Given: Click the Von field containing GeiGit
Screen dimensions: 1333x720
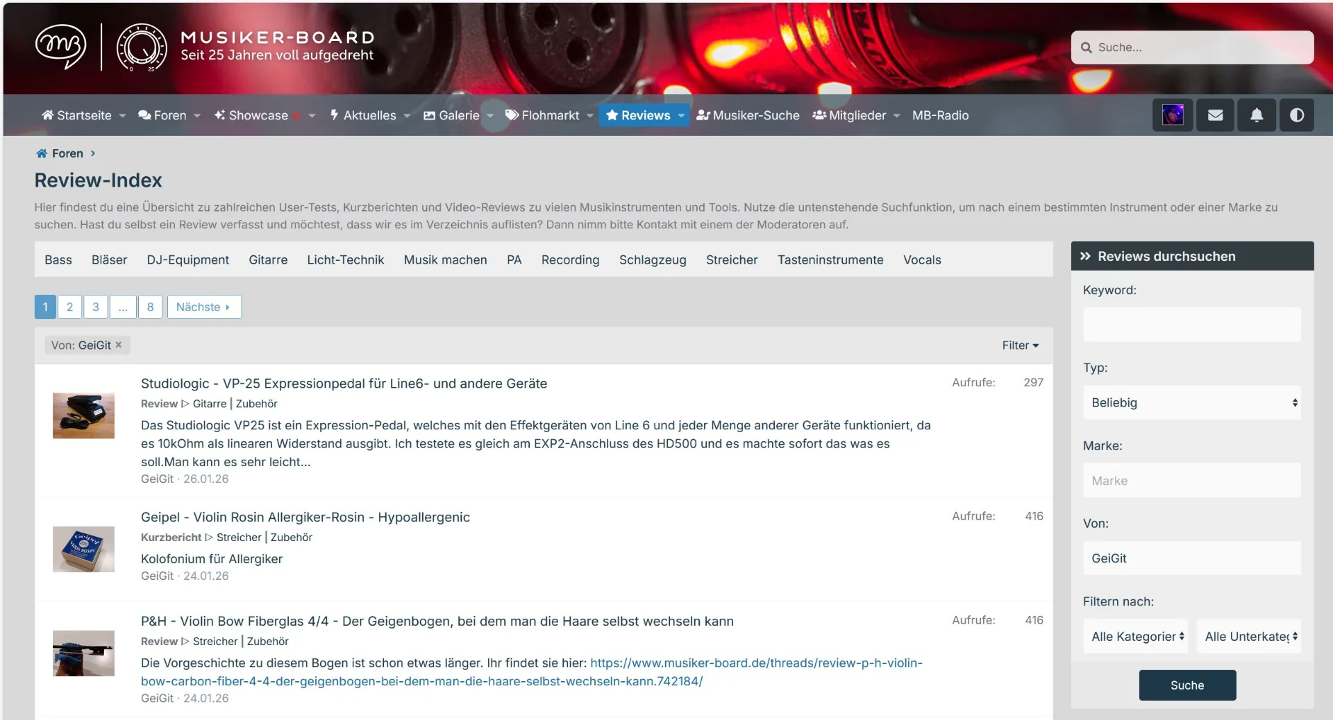Looking at the screenshot, I should point(1191,558).
